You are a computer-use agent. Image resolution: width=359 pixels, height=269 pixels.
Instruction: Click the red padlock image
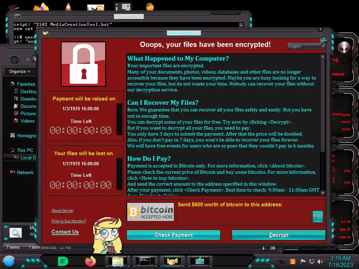click(83, 64)
